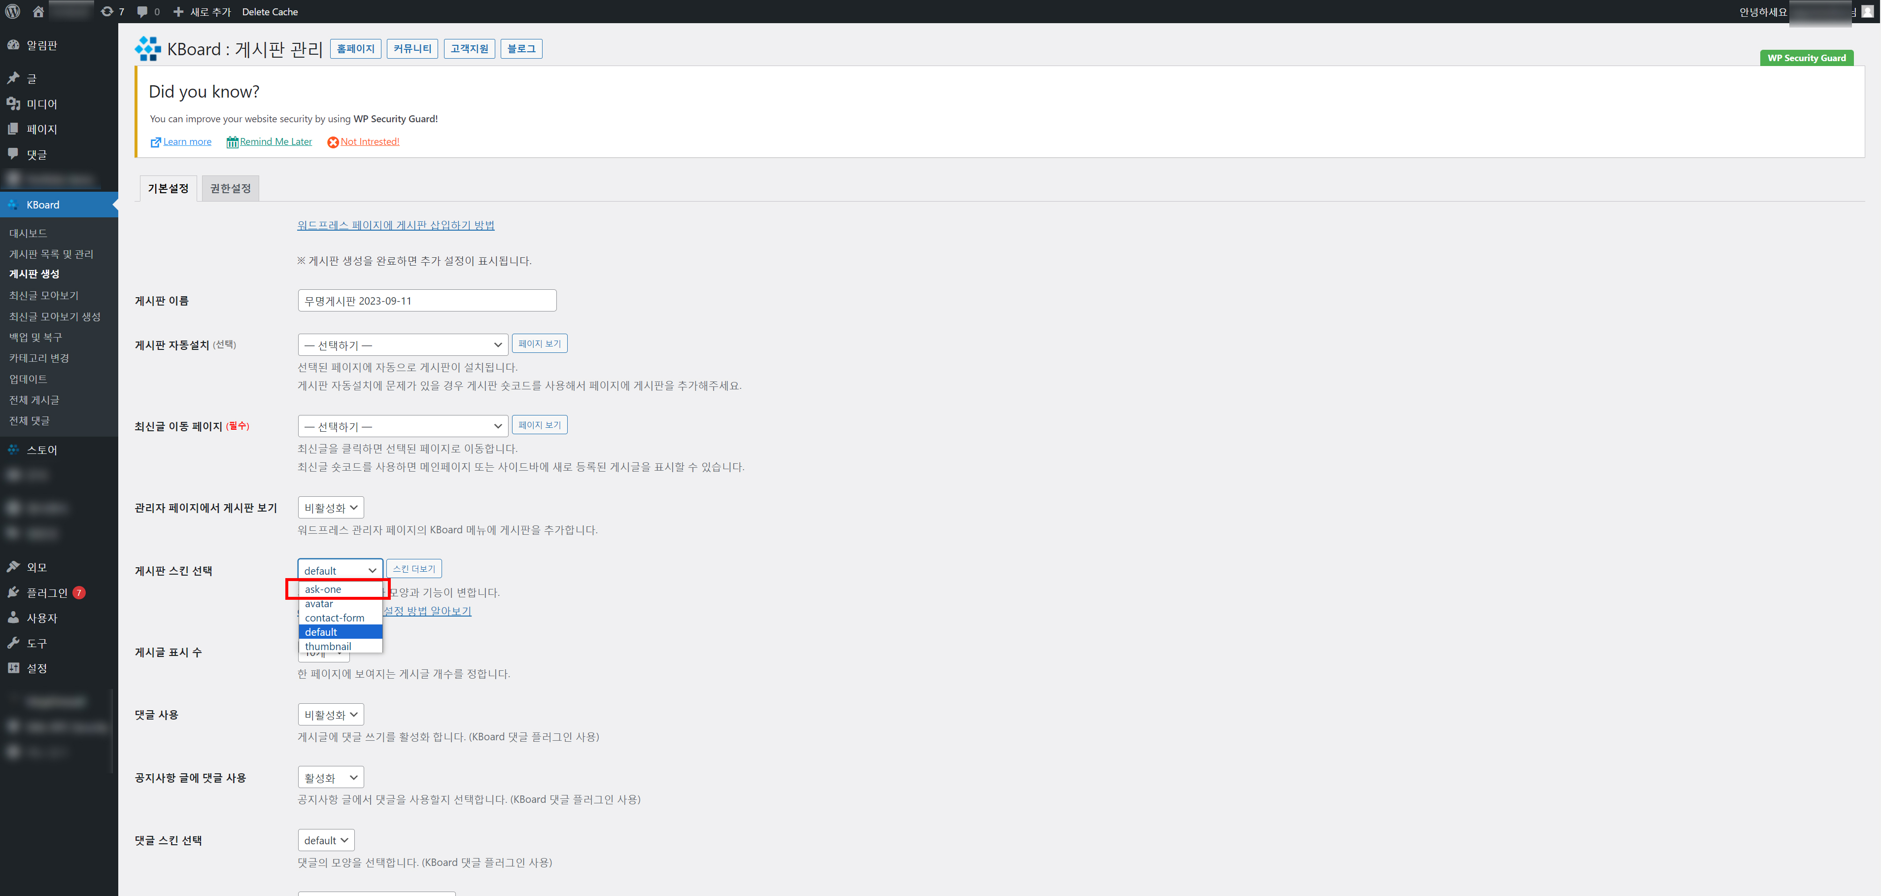
Task: Select the highlighted default skin option
Action: 340,632
